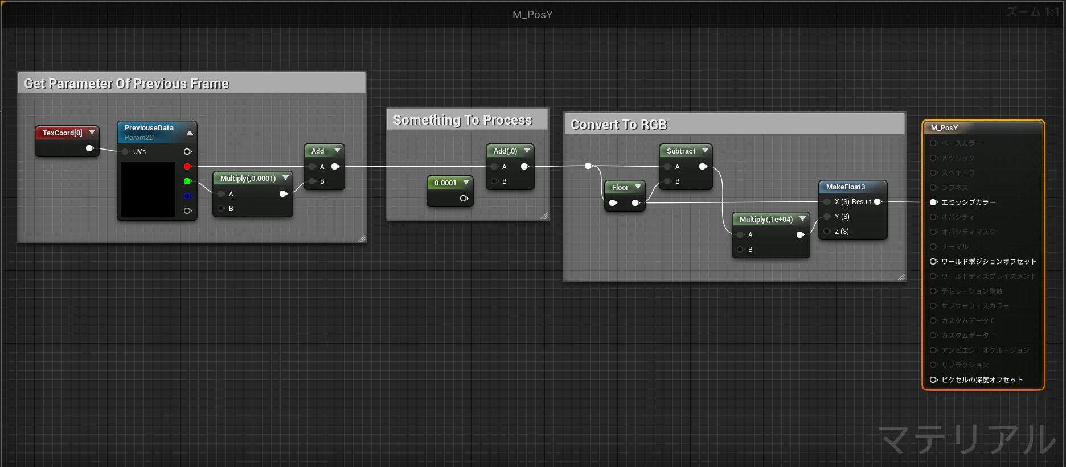Select the ピクセルの深度オフセット input pin
Image resolution: width=1066 pixels, height=467 pixels.
point(933,380)
